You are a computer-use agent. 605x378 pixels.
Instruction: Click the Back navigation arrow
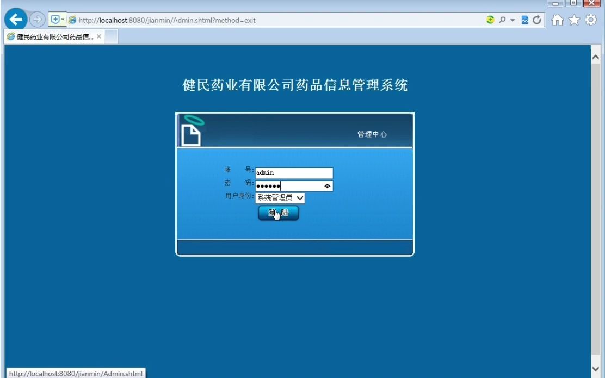pyautogui.click(x=16, y=19)
